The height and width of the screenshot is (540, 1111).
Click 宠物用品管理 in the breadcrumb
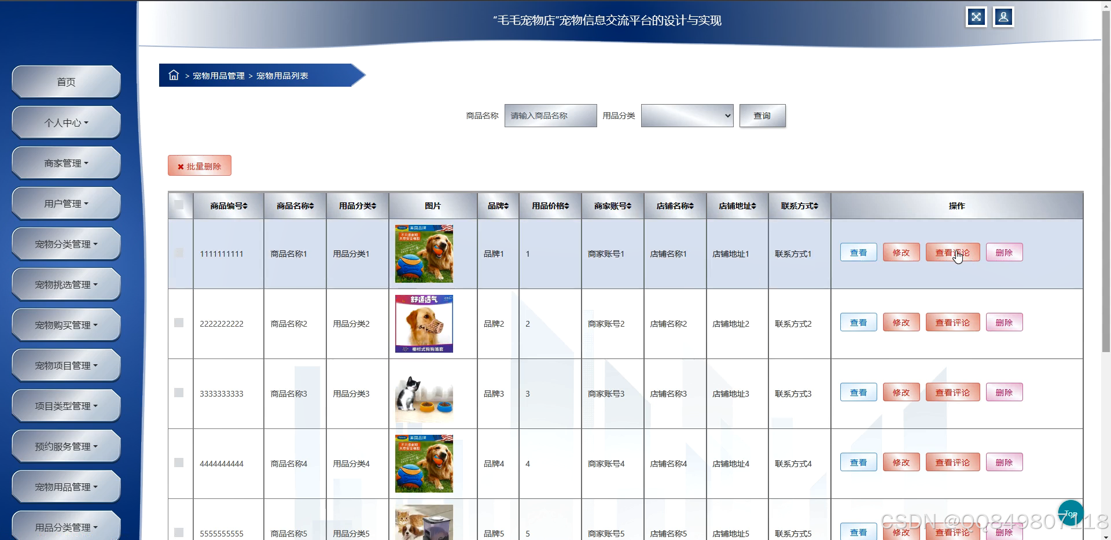coord(219,76)
